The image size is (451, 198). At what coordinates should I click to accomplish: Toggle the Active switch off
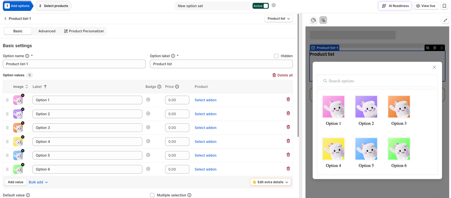266,6
